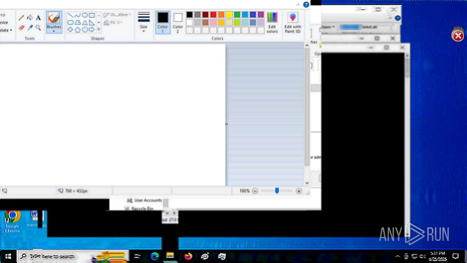
Task: Open the Task View button on taskbar
Action: pyautogui.click(x=137, y=256)
